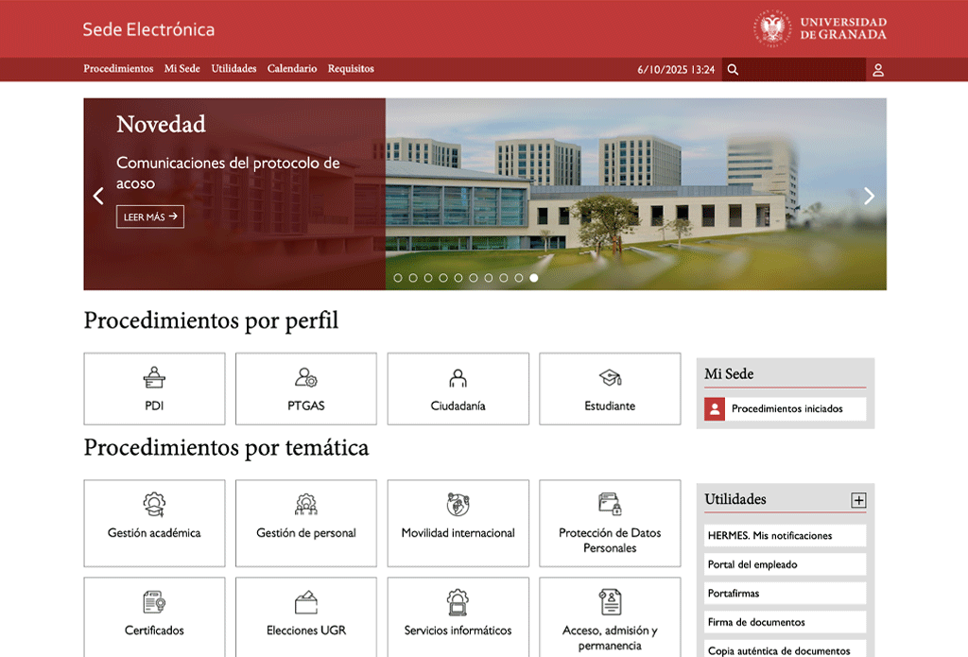This screenshot has height=657, width=968.
Task: Open the Portal del empleado link
Action: click(x=784, y=563)
